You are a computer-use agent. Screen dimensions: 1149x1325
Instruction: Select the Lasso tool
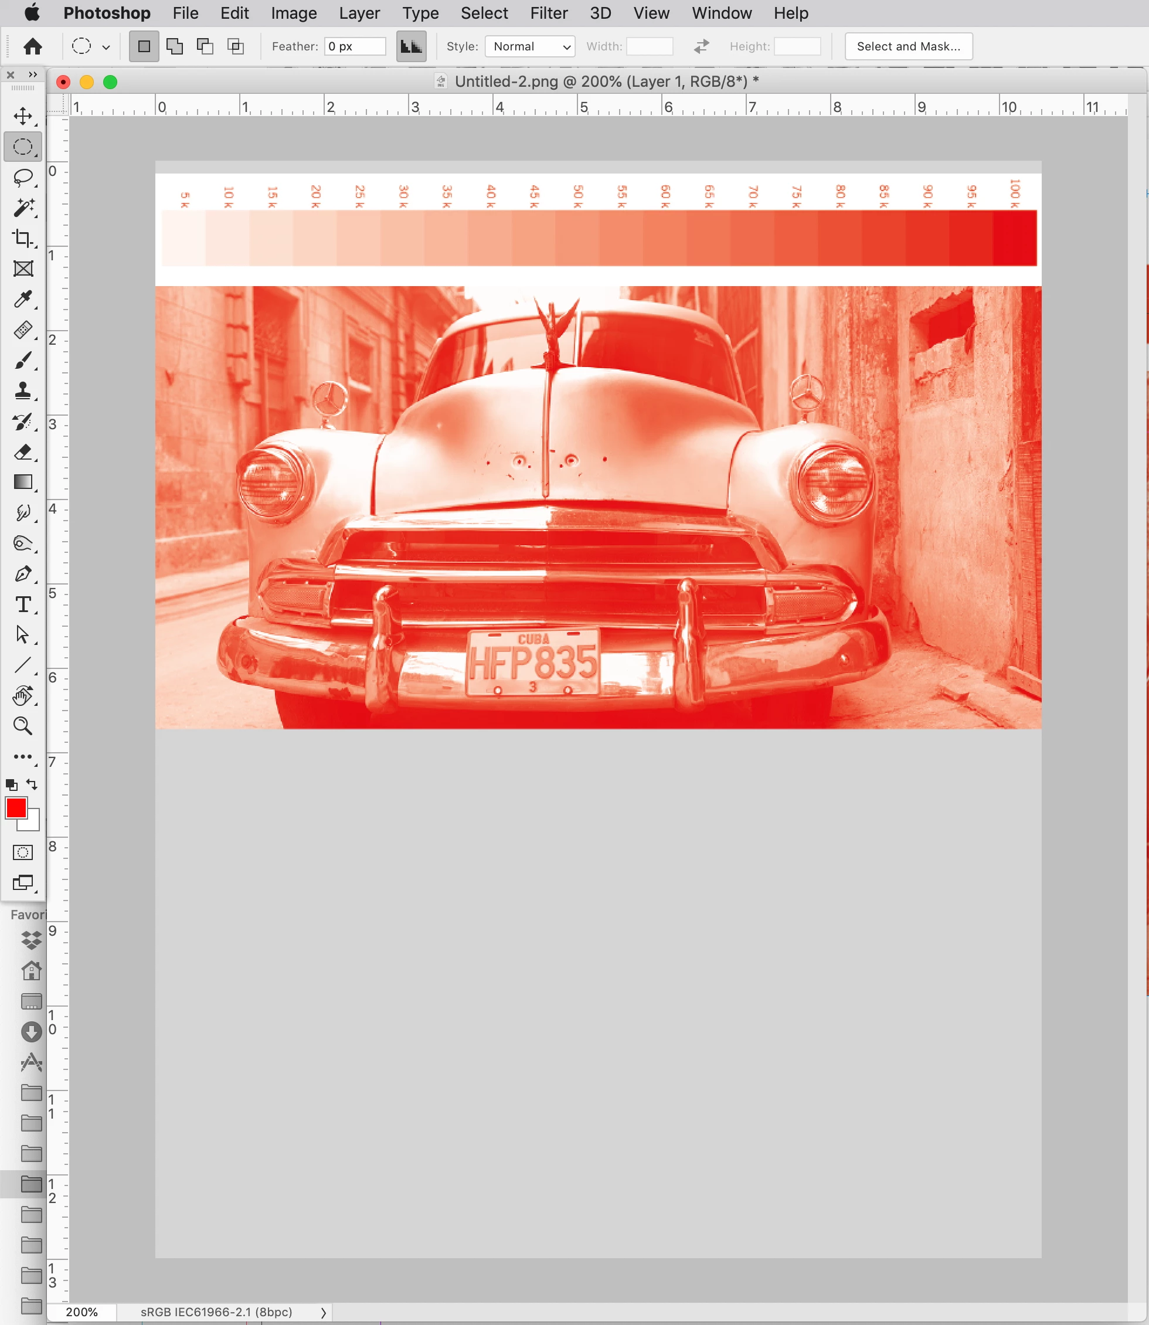point(23,178)
